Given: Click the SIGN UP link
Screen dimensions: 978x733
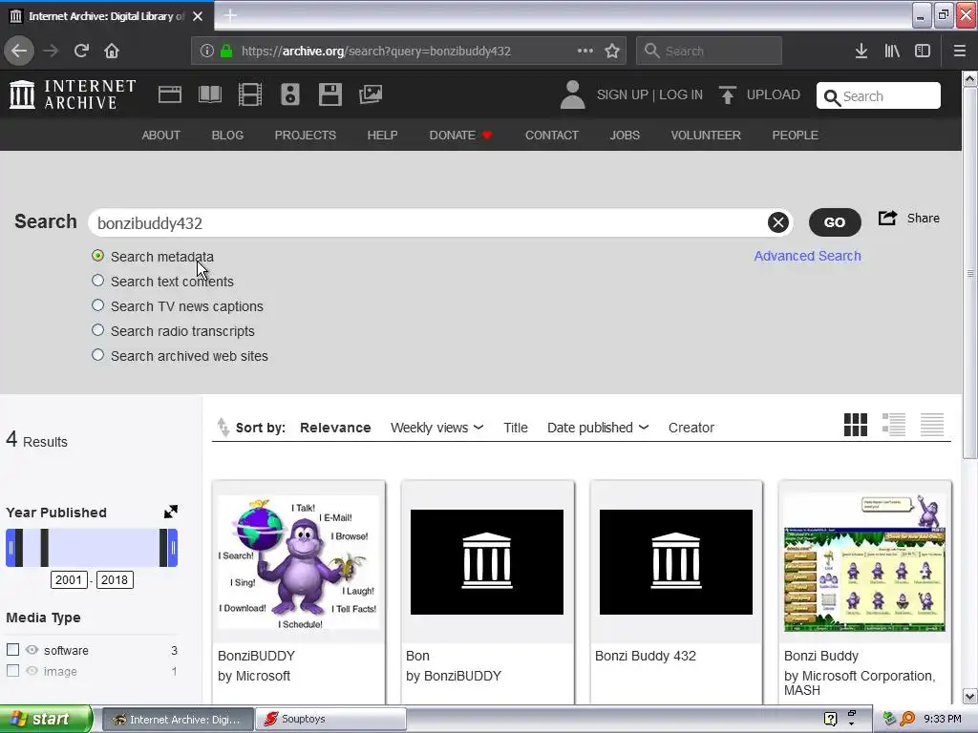Looking at the screenshot, I should [x=623, y=94].
